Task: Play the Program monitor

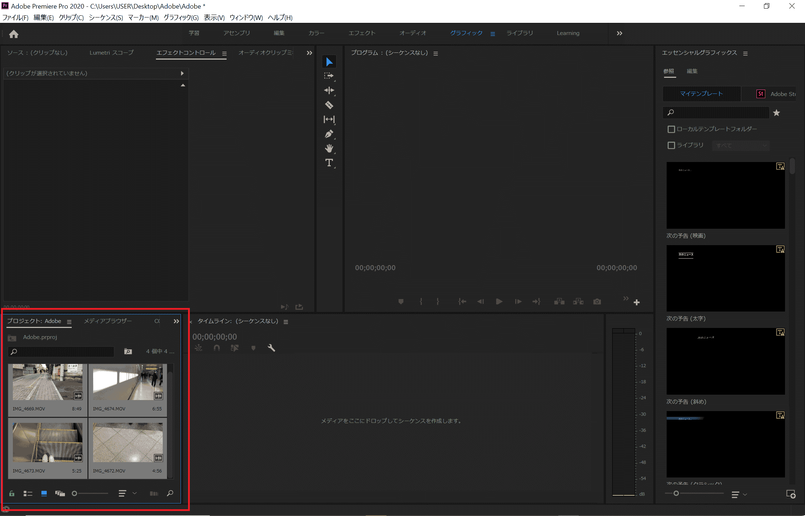Action: click(x=499, y=302)
